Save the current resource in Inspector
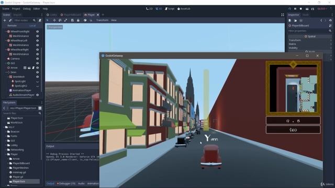Viewport: 335px width, 188px height. click(301, 20)
